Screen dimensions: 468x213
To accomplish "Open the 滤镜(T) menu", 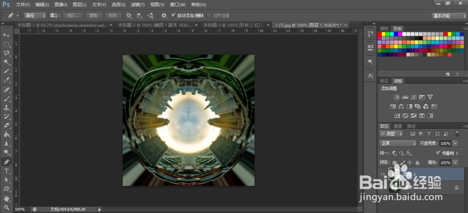I will pyautogui.click(x=139, y=4).
